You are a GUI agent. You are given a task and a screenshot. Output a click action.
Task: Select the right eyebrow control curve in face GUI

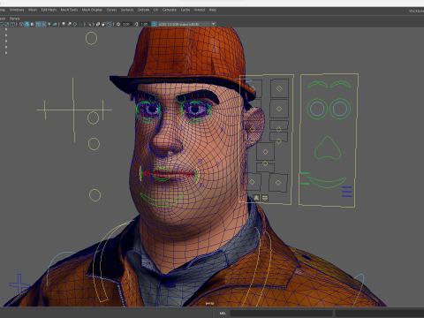click(x=340, y=84)
